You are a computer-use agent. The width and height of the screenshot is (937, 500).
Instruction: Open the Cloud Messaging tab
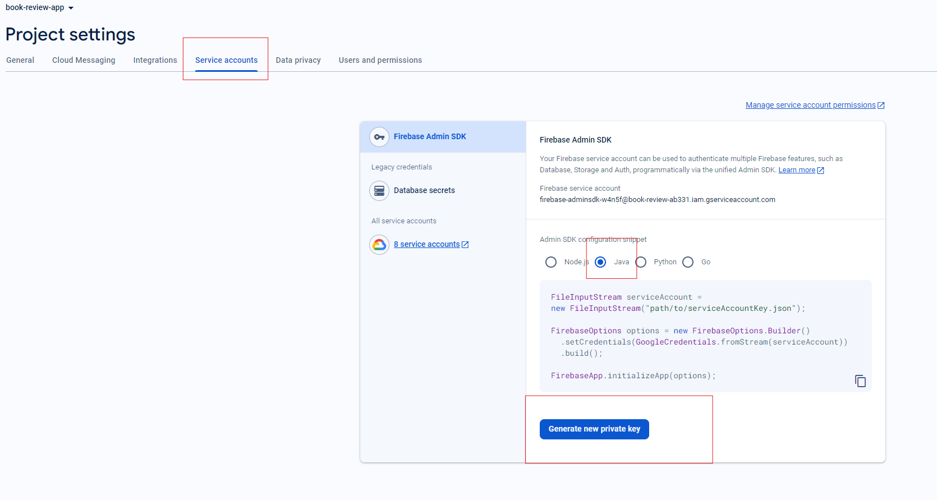coord(84,60)
